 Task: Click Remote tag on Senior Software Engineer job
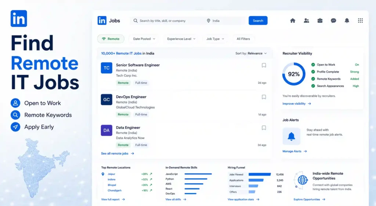click(x=123, y=83)
